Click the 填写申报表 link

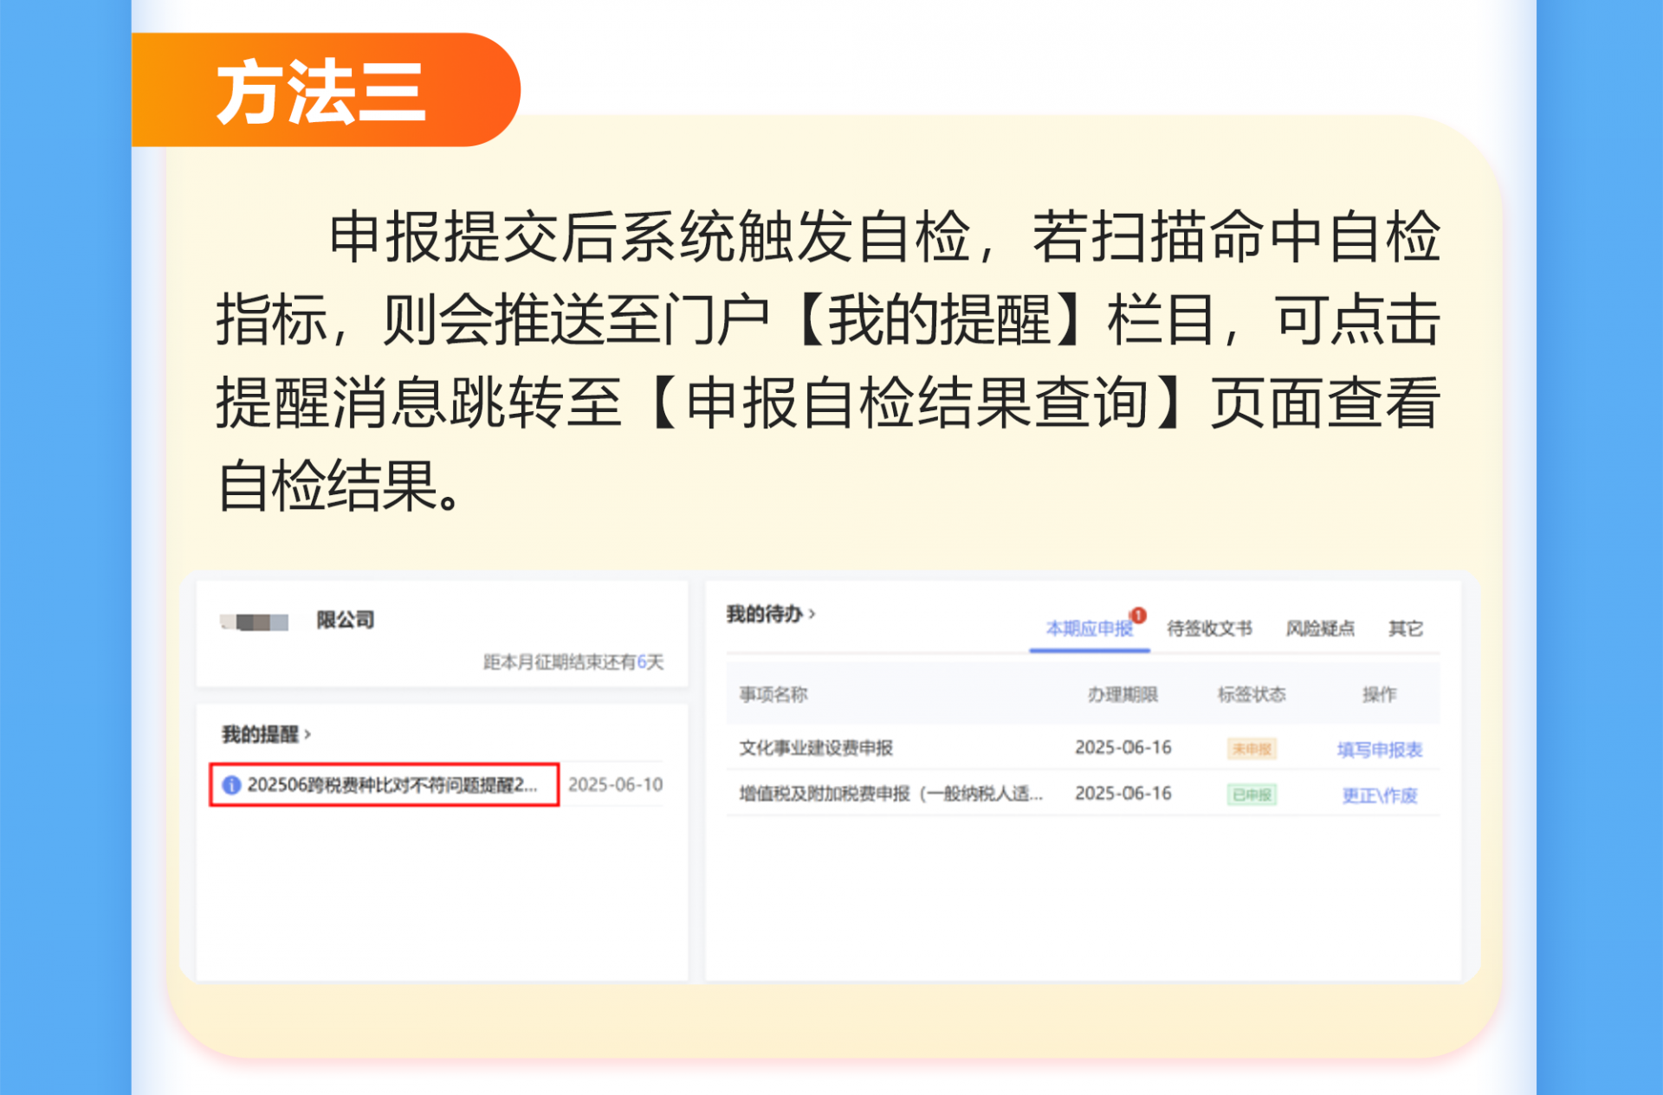coord(1379,750)
